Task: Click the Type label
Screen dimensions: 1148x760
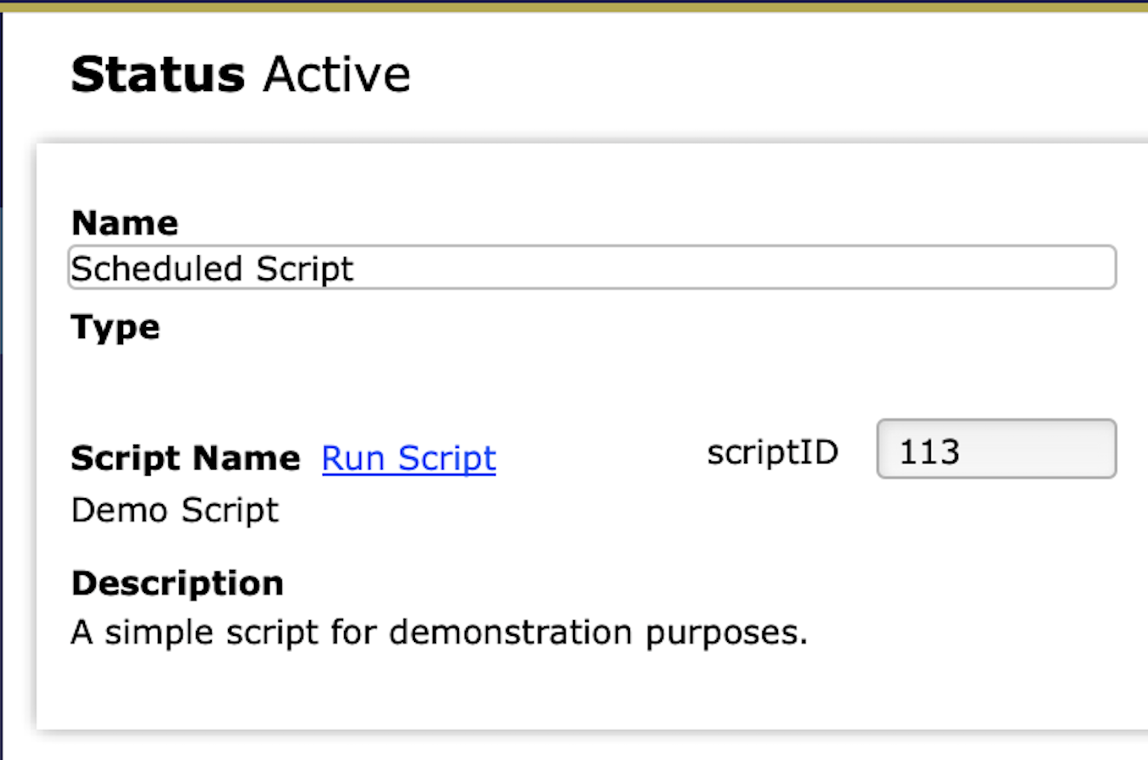Action: [115, 328]
